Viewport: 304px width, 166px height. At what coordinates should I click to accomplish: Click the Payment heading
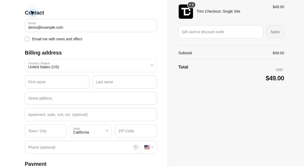(x=36, y=163)
